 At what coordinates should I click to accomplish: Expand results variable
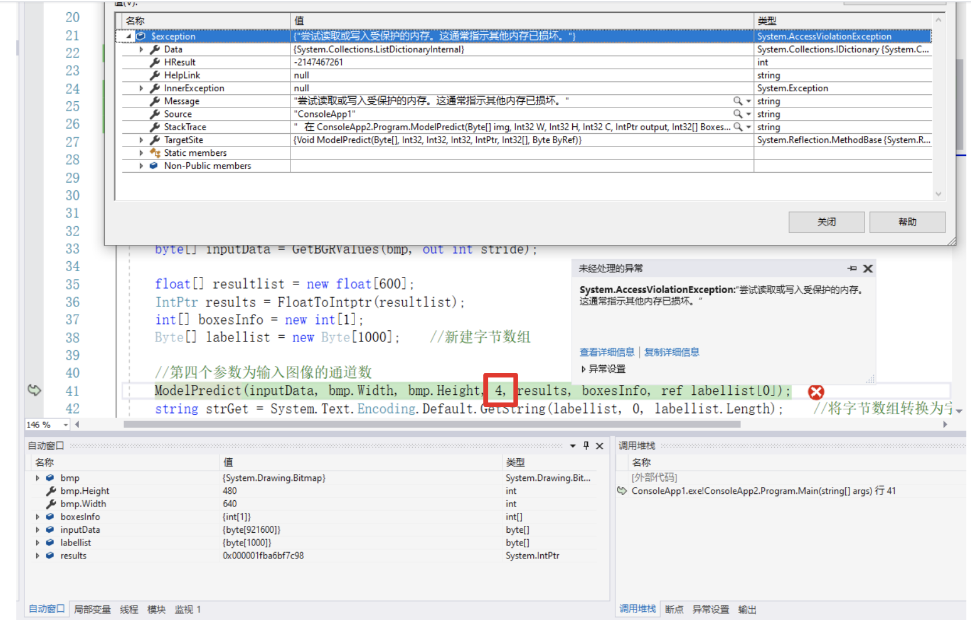[37, 555]
